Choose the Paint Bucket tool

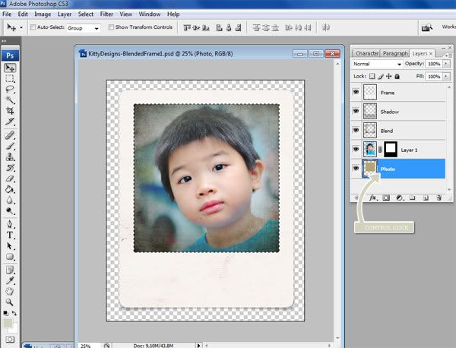(10, 189)
